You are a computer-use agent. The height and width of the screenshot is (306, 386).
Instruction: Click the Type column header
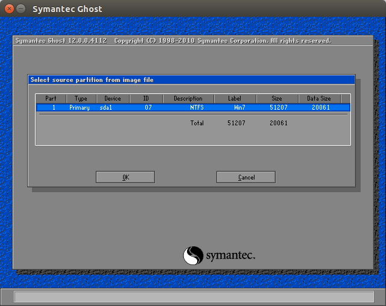click(81, 99)
